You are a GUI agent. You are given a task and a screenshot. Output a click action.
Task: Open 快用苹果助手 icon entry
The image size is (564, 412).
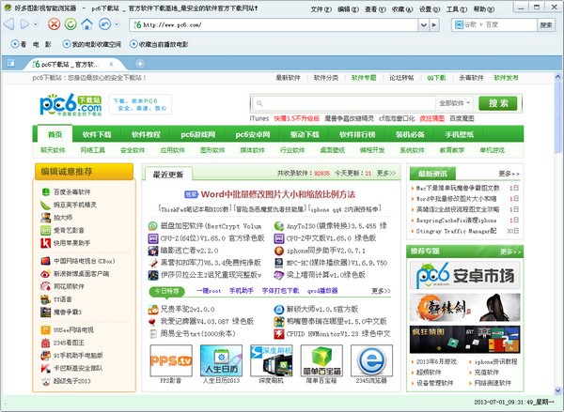[x=46, y=243]
